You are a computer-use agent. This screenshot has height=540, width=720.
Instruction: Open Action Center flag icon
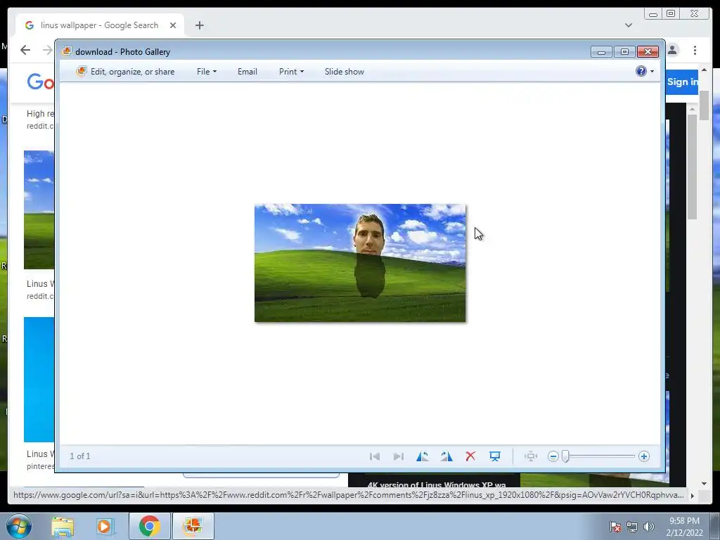615,527
